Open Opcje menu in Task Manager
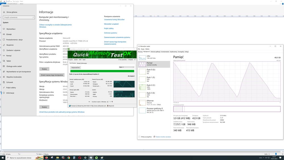 click(143, 49)
